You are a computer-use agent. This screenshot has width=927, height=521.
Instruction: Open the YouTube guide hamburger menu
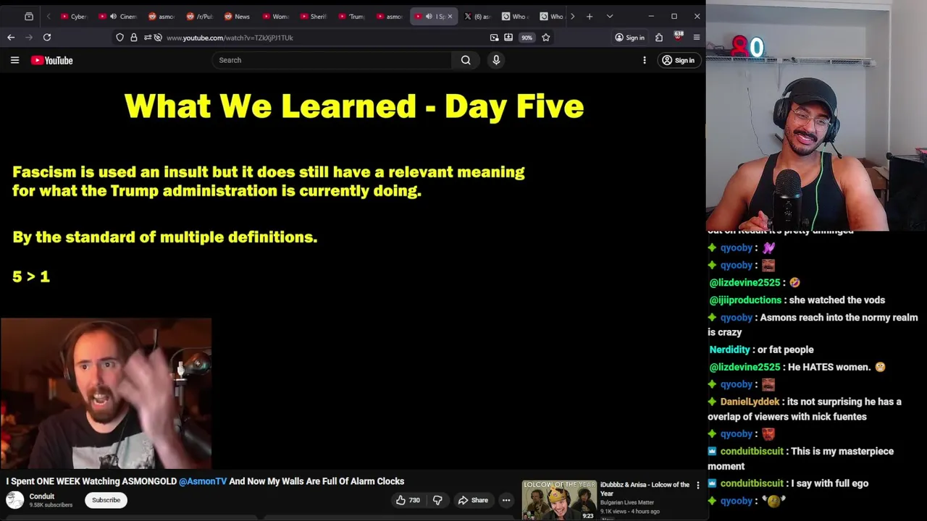pyautogui.click(x=14, y=60)
